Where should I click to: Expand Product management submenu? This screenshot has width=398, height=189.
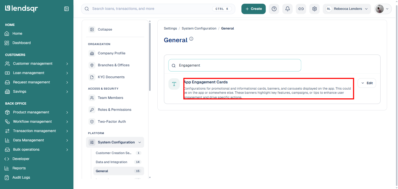tap(37, 112)
